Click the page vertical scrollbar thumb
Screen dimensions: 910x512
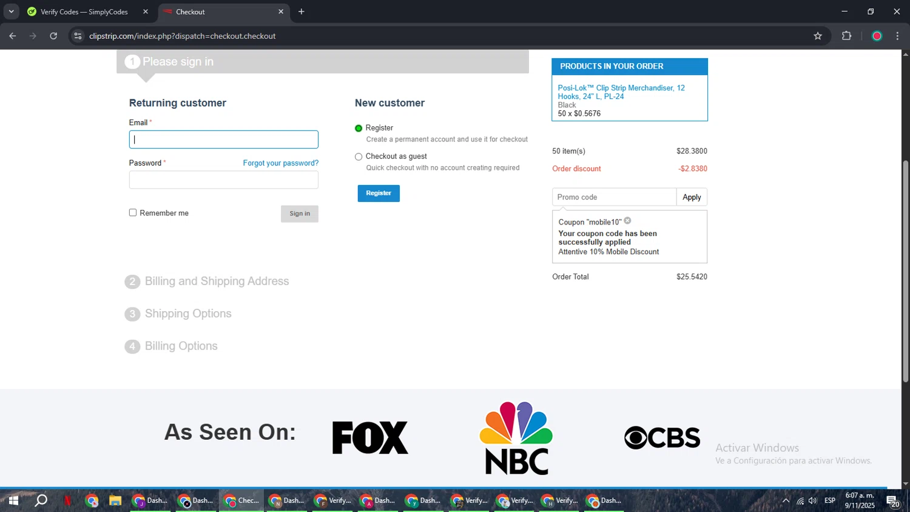[x=905, y=271]
